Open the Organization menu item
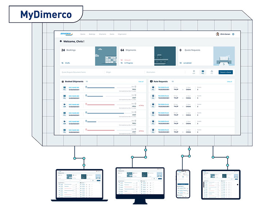This screenshot has height=210, width=274. pyautogui.click(x=122, y=34)
